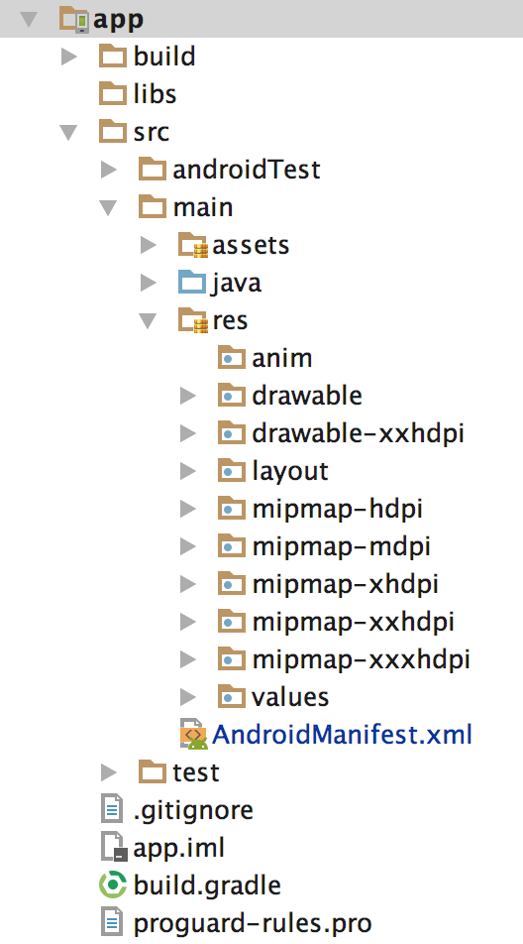Select the libs folder label
The height and width of the screenshot is (944, 523).
pyautogui.click(x=155, y=94)
